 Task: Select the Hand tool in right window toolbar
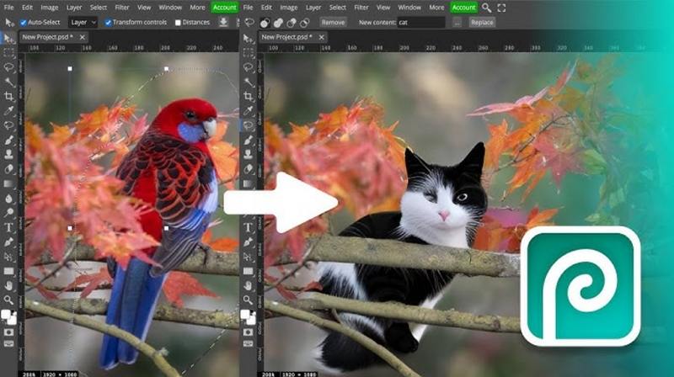[x=249, y=285]
